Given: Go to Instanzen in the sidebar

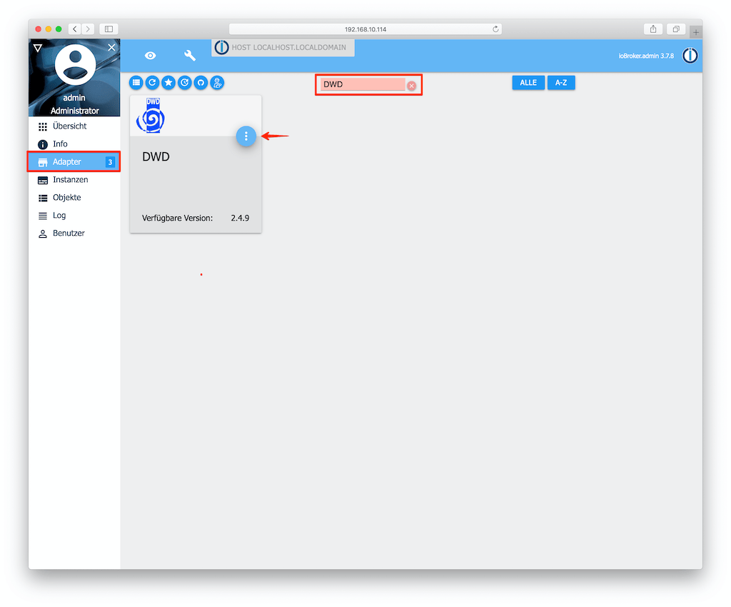Looking at the screenshot, I should coord(74,179).
